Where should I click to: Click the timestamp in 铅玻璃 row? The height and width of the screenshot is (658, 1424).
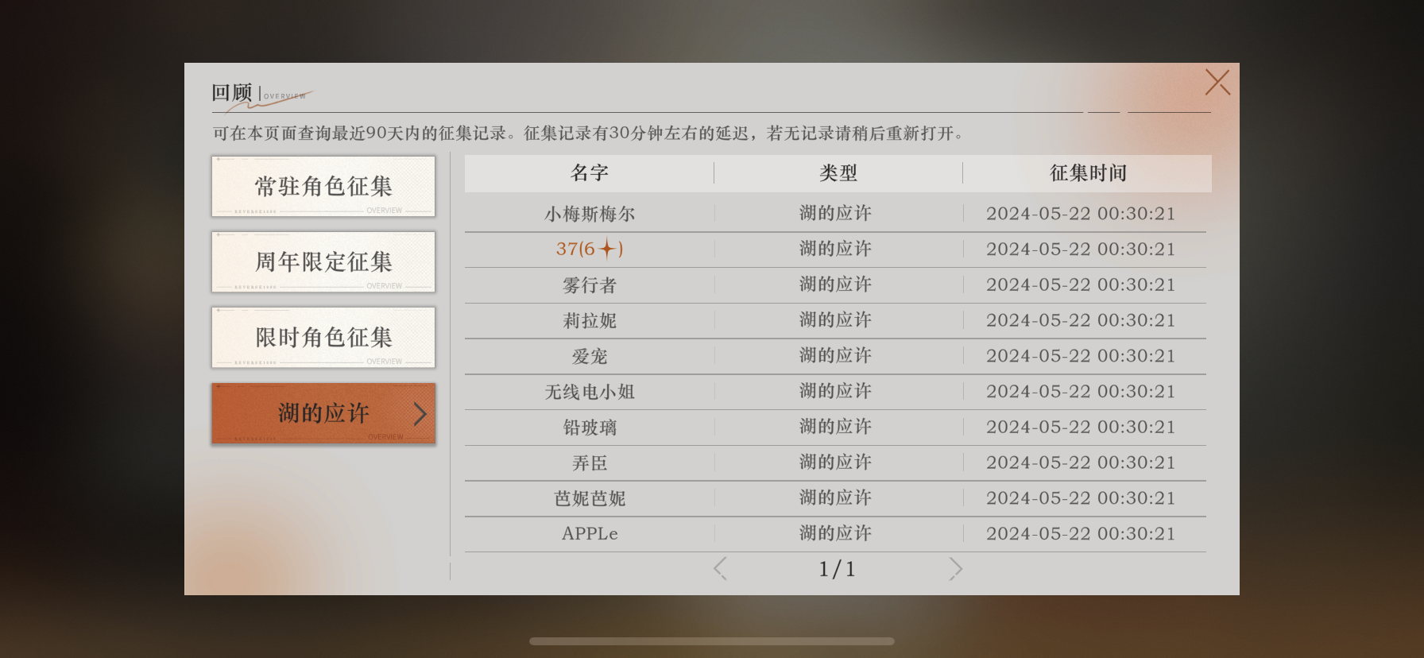1081,427
